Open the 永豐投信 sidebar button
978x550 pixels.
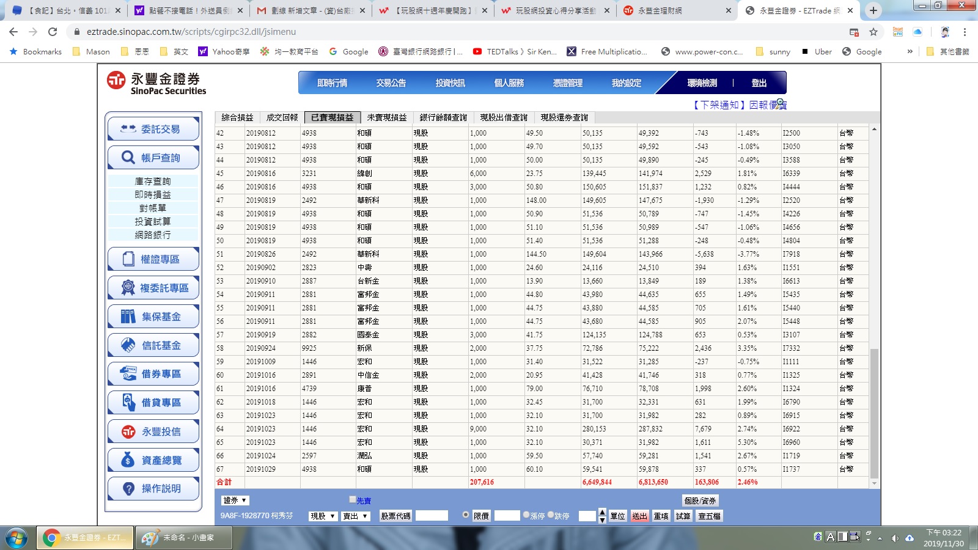click(x=153, y=431)
